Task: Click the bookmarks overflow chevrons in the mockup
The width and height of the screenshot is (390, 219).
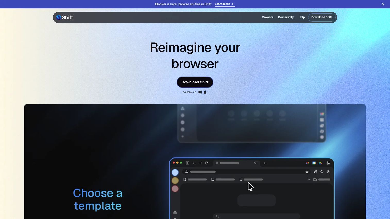Action: pyautogui.click(x=309, y=180)
